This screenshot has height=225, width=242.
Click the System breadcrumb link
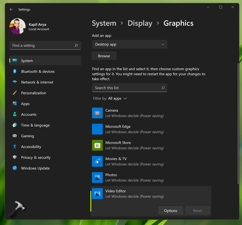coord(104,24)
